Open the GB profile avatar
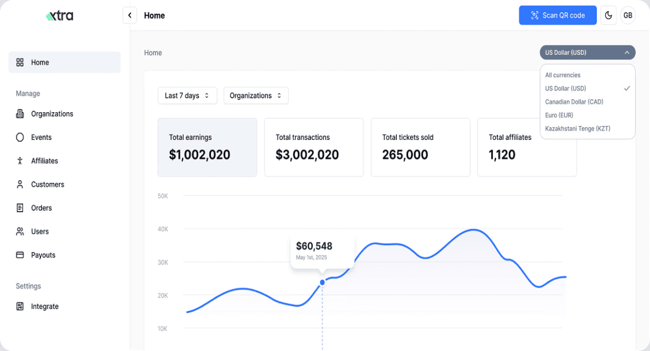650x351 pixels. pos(628,15)
